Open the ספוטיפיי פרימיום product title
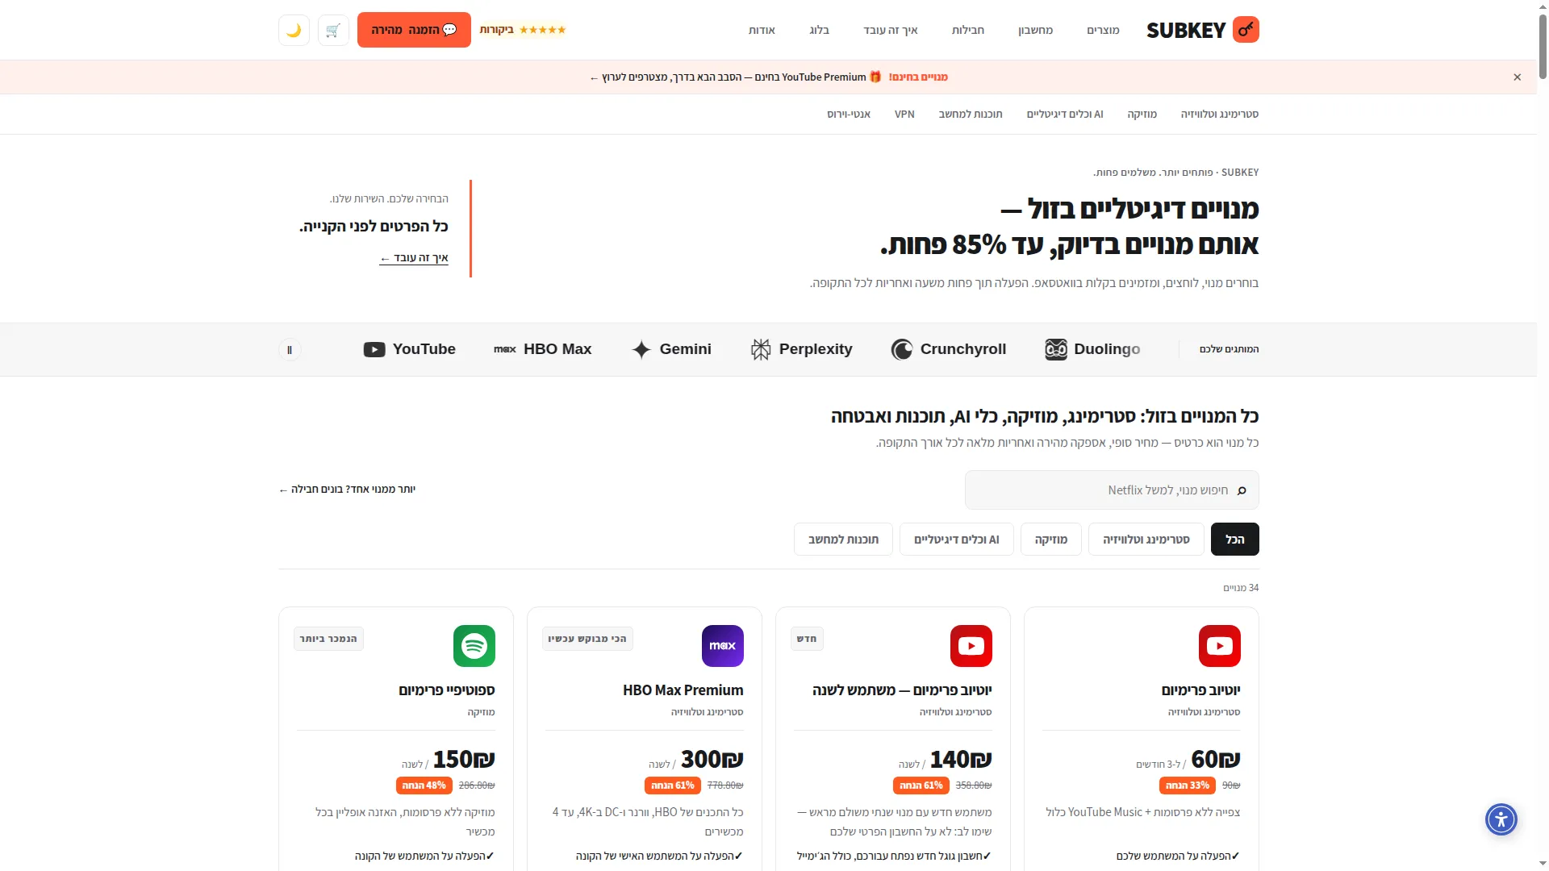Viewport: 1549px width, 871px height. [447, 690]
